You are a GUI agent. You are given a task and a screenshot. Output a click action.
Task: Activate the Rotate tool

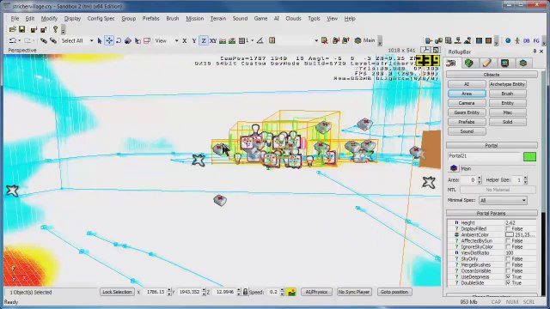pyautogui.click(x=119, y=41)
